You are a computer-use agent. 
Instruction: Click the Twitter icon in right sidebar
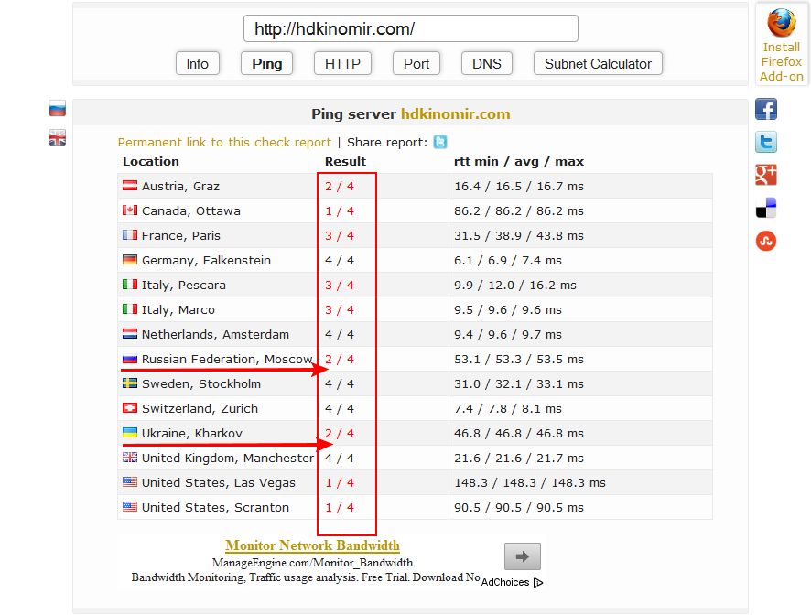[x=766, y=142]
